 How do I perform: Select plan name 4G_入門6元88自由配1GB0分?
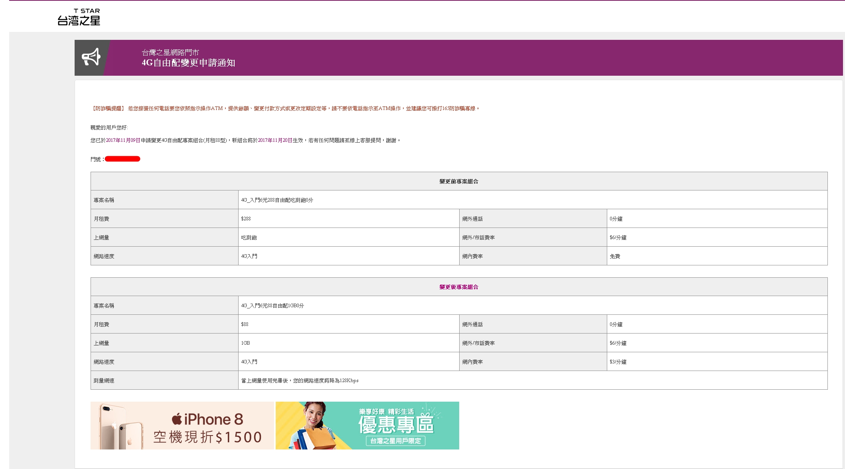click(x=272, y=306)
